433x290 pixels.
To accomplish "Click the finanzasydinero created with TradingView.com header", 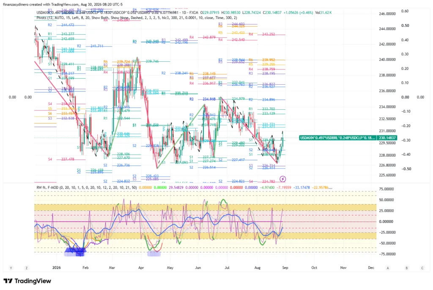I will tap(63, 4).
